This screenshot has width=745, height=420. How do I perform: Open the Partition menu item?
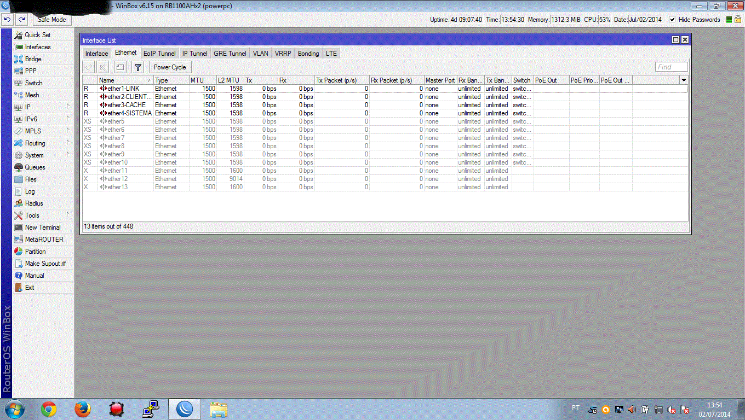[x=43, y=252]
